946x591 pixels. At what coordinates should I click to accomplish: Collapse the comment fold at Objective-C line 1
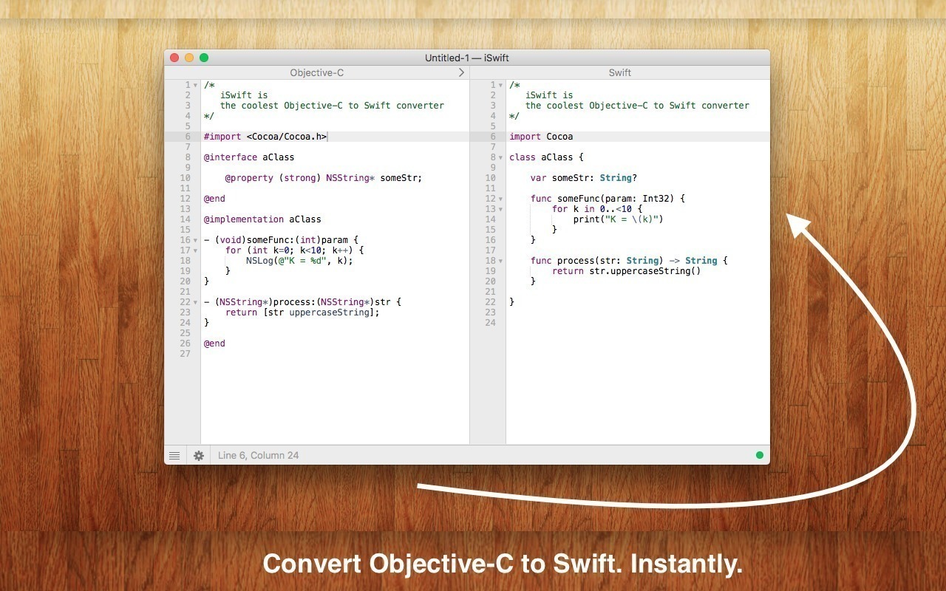tap(195, 86)
